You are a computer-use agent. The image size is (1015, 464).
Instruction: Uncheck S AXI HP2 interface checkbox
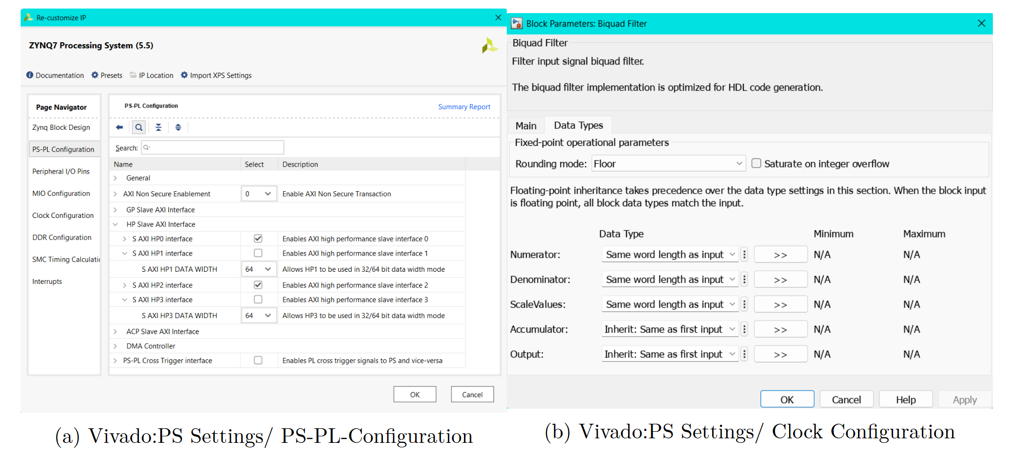tap(258, 285)
